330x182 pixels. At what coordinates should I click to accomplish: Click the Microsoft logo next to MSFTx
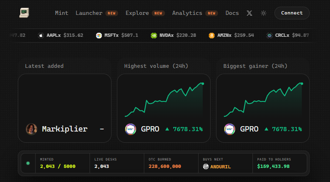pyautogui.click(x=99, y=35)
